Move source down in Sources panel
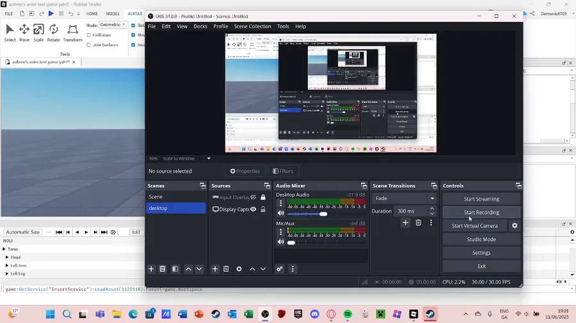Screen dimensions: 576x323 point(263,269)
